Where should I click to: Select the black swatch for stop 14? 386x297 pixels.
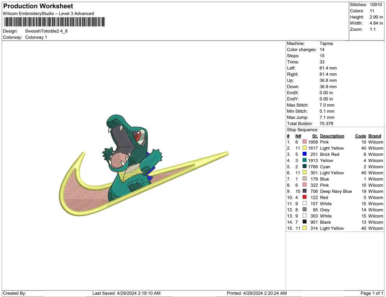(x=305, y=222)
